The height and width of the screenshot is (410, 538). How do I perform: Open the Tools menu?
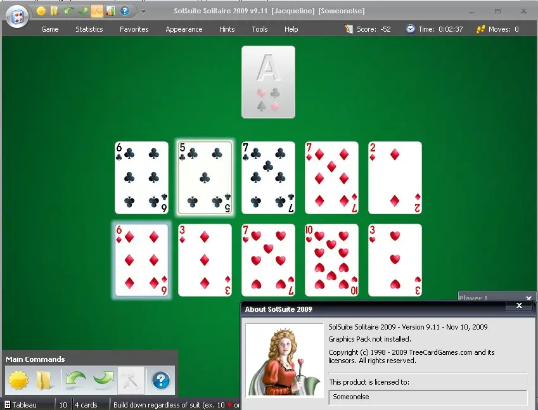(259, 29)
